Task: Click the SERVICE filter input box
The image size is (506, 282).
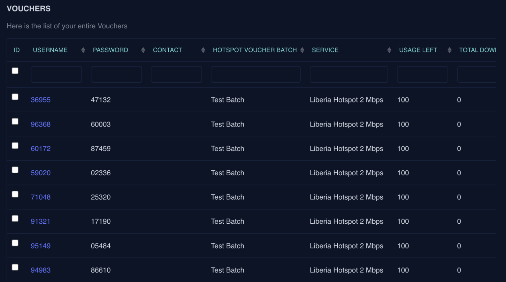Action: 349,74
